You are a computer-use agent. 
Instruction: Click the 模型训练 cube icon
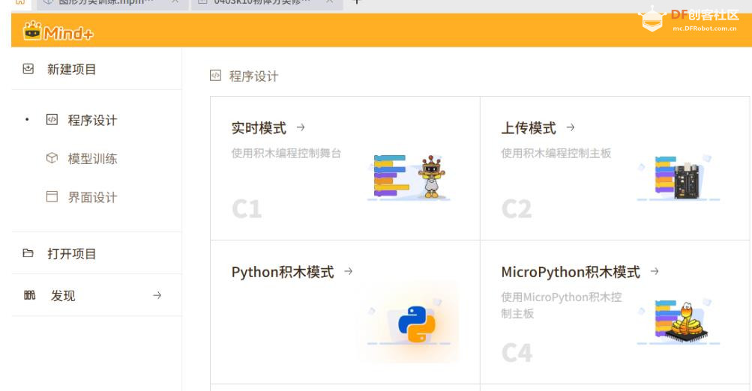pos(52,157)
